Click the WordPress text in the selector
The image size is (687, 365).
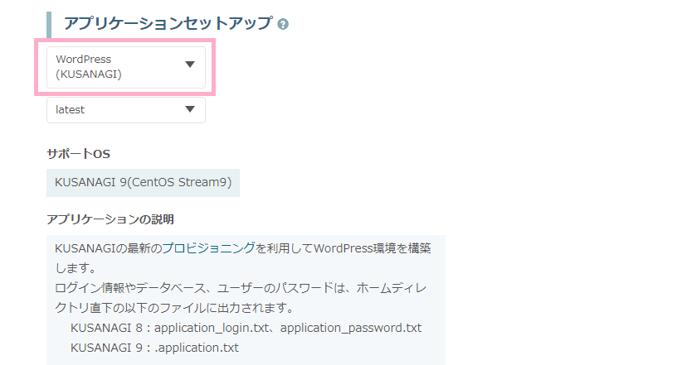[x=84, y=60]
